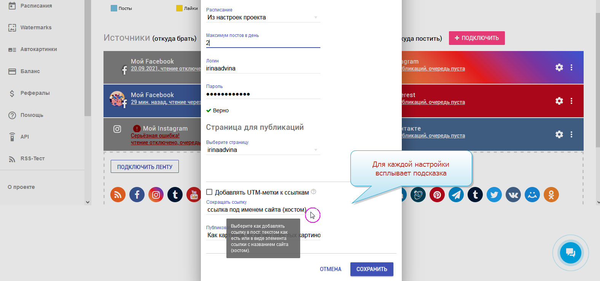Open the Расписание dropdown

(x=263, y=18)
